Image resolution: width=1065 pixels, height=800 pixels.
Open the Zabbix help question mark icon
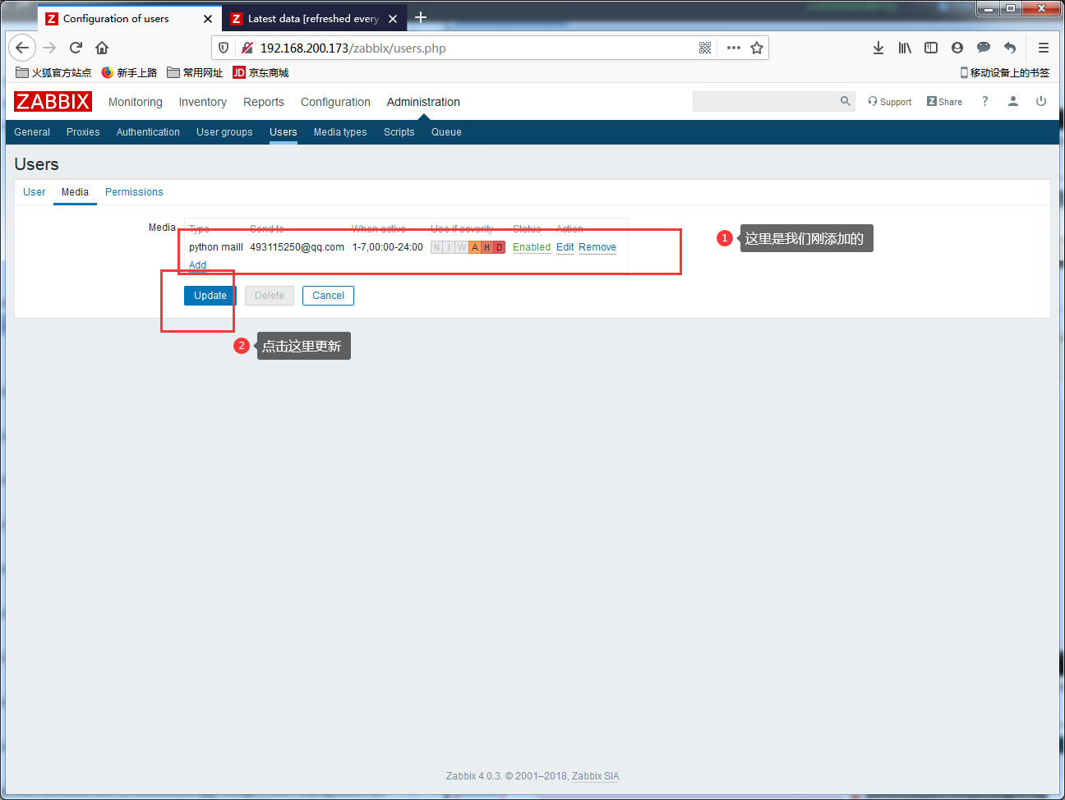pos(985,101)
